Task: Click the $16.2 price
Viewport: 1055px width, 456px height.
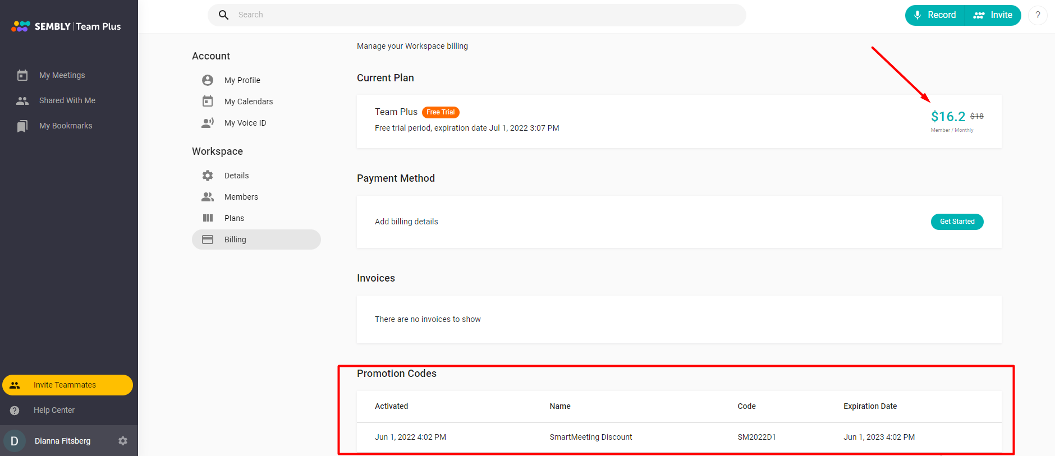Action: pos(948,117)
